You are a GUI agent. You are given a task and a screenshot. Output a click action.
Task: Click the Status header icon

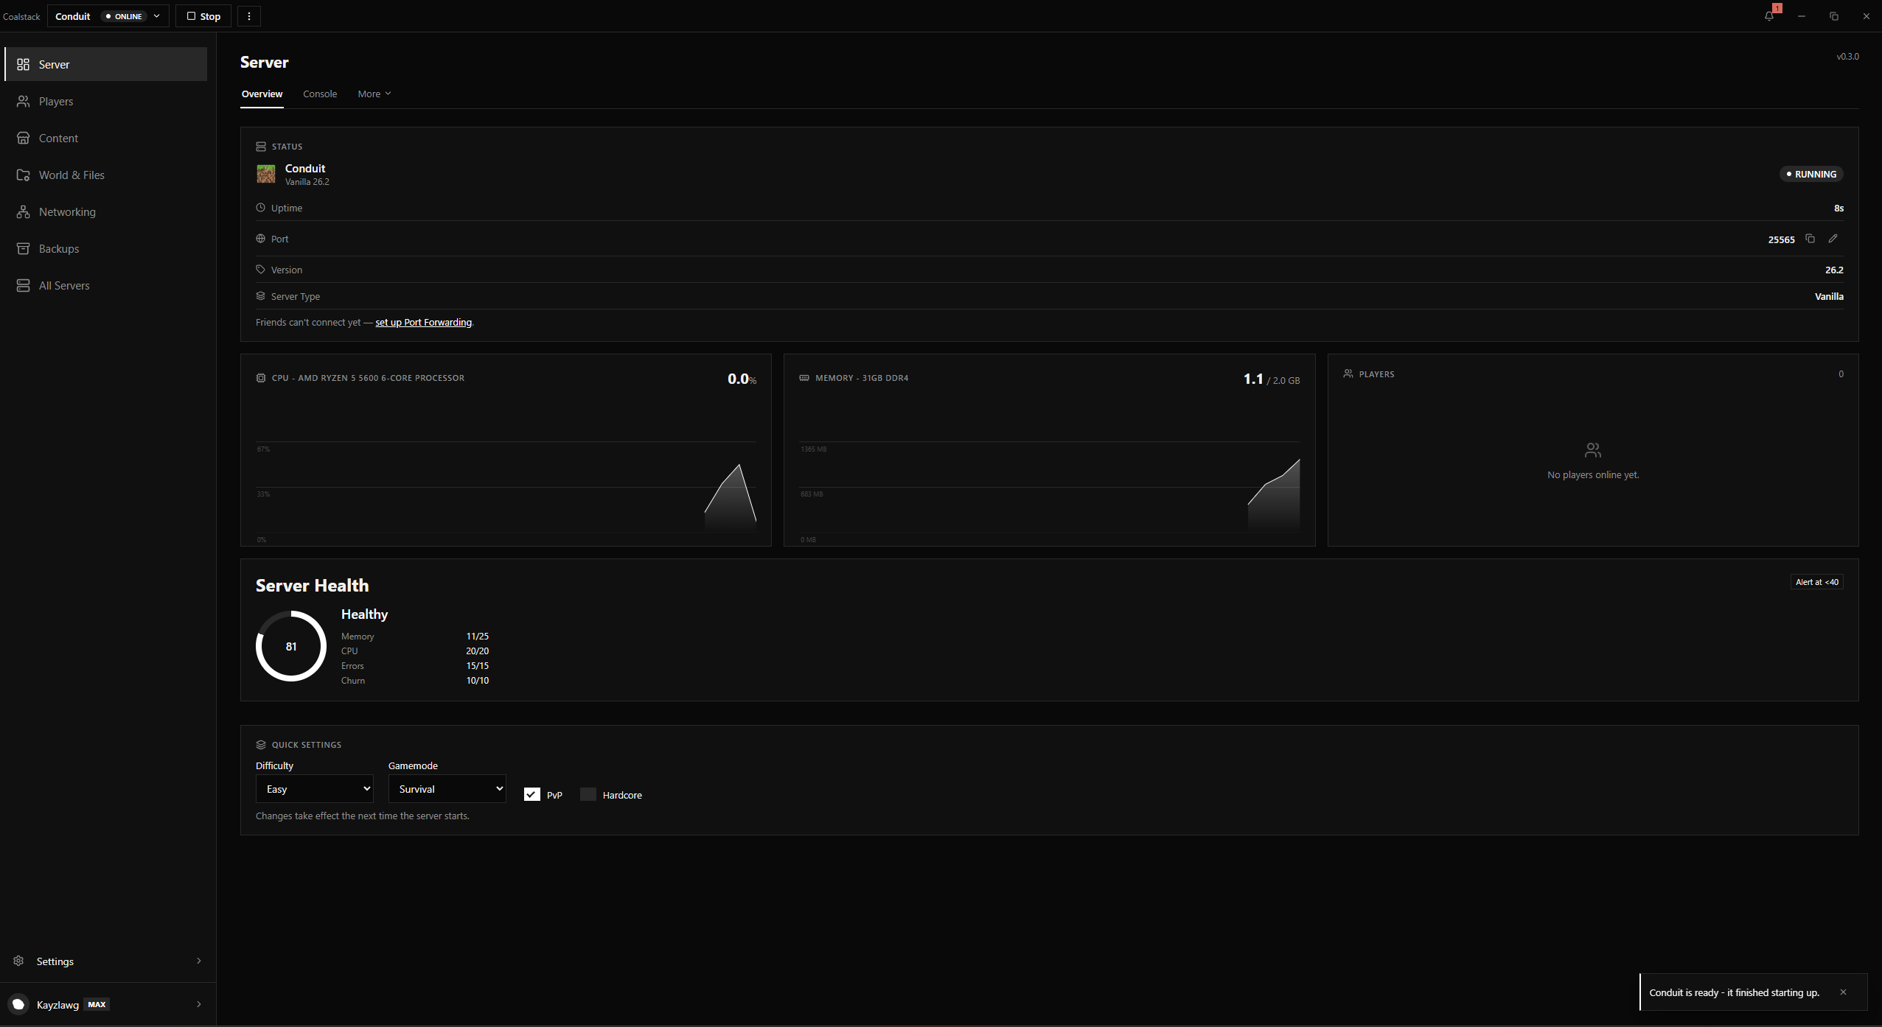coord(261,147)
